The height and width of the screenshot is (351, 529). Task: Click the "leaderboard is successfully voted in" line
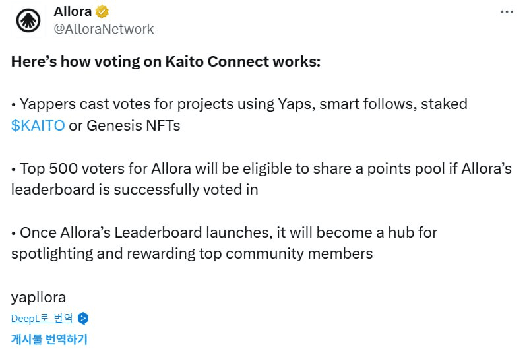tap(134, 189)
